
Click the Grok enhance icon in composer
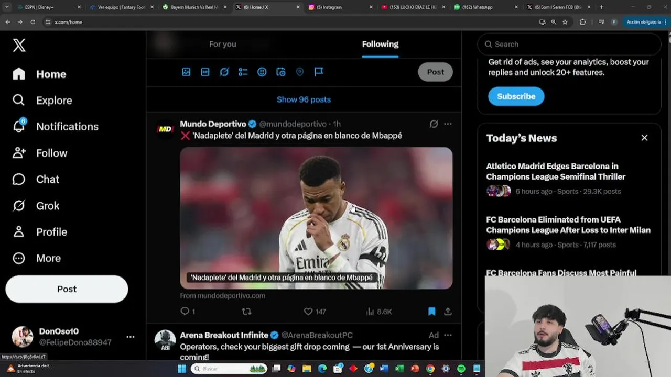(224, 72)
